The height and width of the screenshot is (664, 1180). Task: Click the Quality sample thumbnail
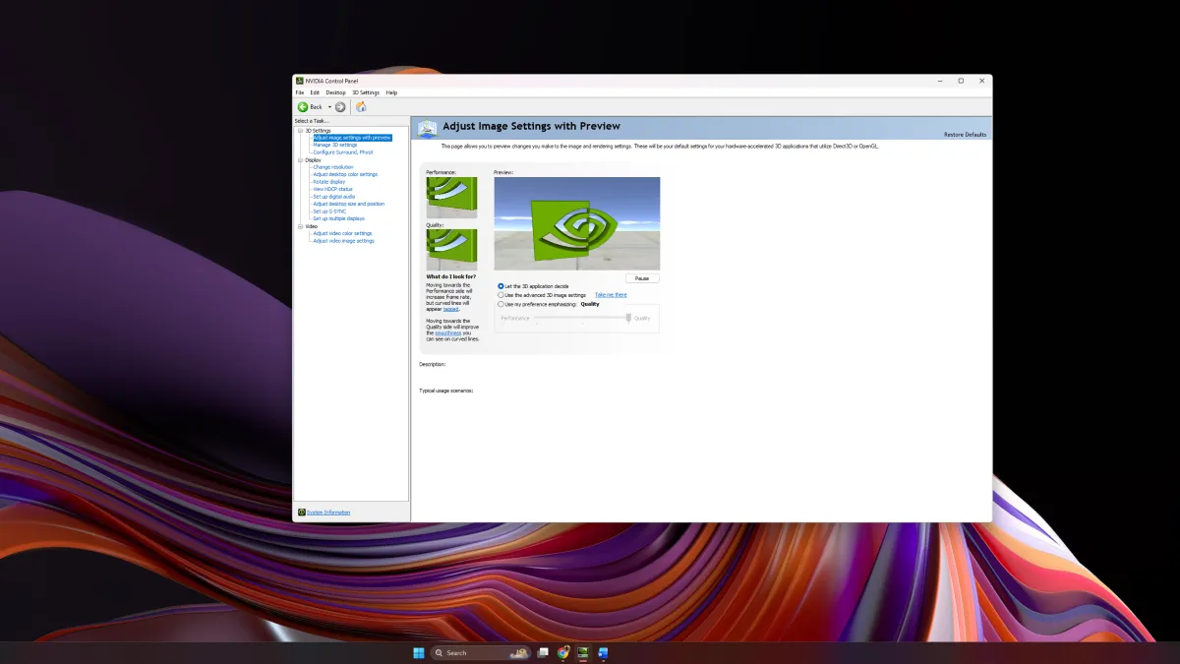451,250
